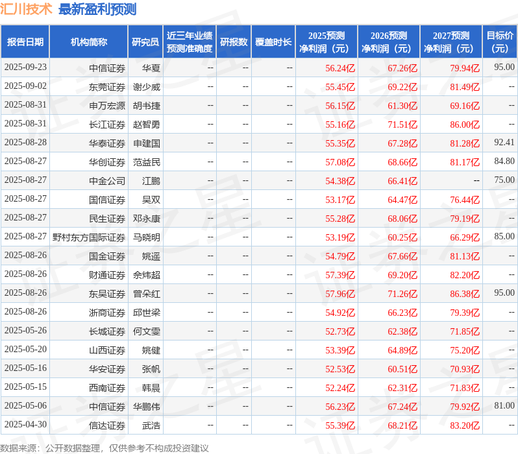518x454 pixels.
Task: Click the 覆盖时长 column header
Action: point(273,42)
